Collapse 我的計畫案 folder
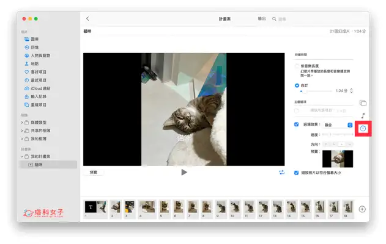The height and width of the screenshot is (244, 386). [x=23, y=156]
